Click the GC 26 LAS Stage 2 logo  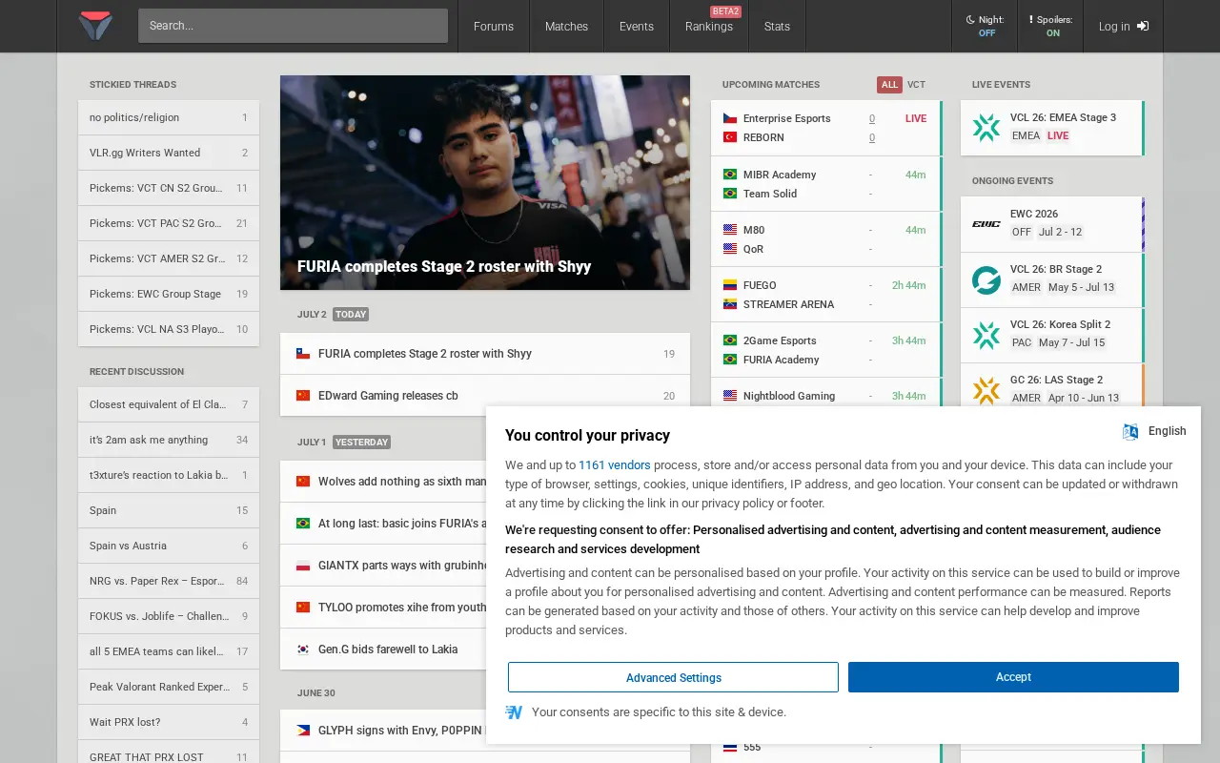point(986,390)
